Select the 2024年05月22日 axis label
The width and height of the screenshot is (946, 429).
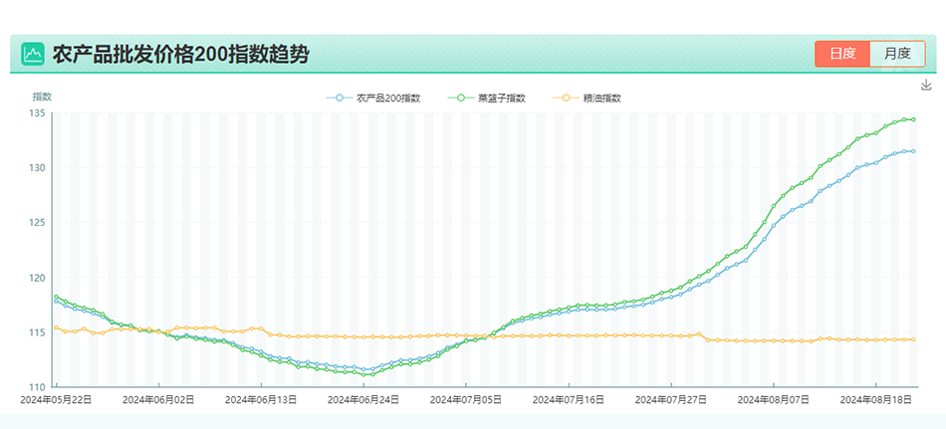click(58, 399)
